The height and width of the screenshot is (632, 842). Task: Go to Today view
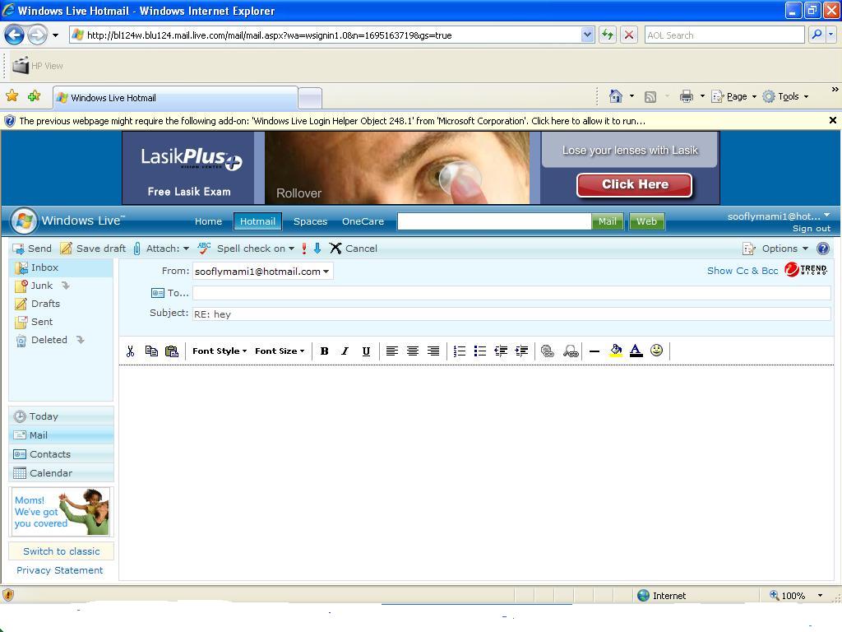(x=61, y=416)
